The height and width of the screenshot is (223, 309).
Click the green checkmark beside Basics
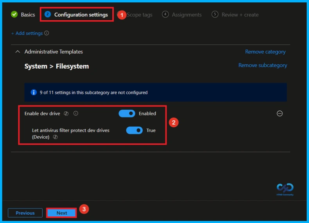coord(14,14)
